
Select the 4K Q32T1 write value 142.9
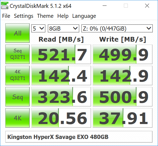123,75
